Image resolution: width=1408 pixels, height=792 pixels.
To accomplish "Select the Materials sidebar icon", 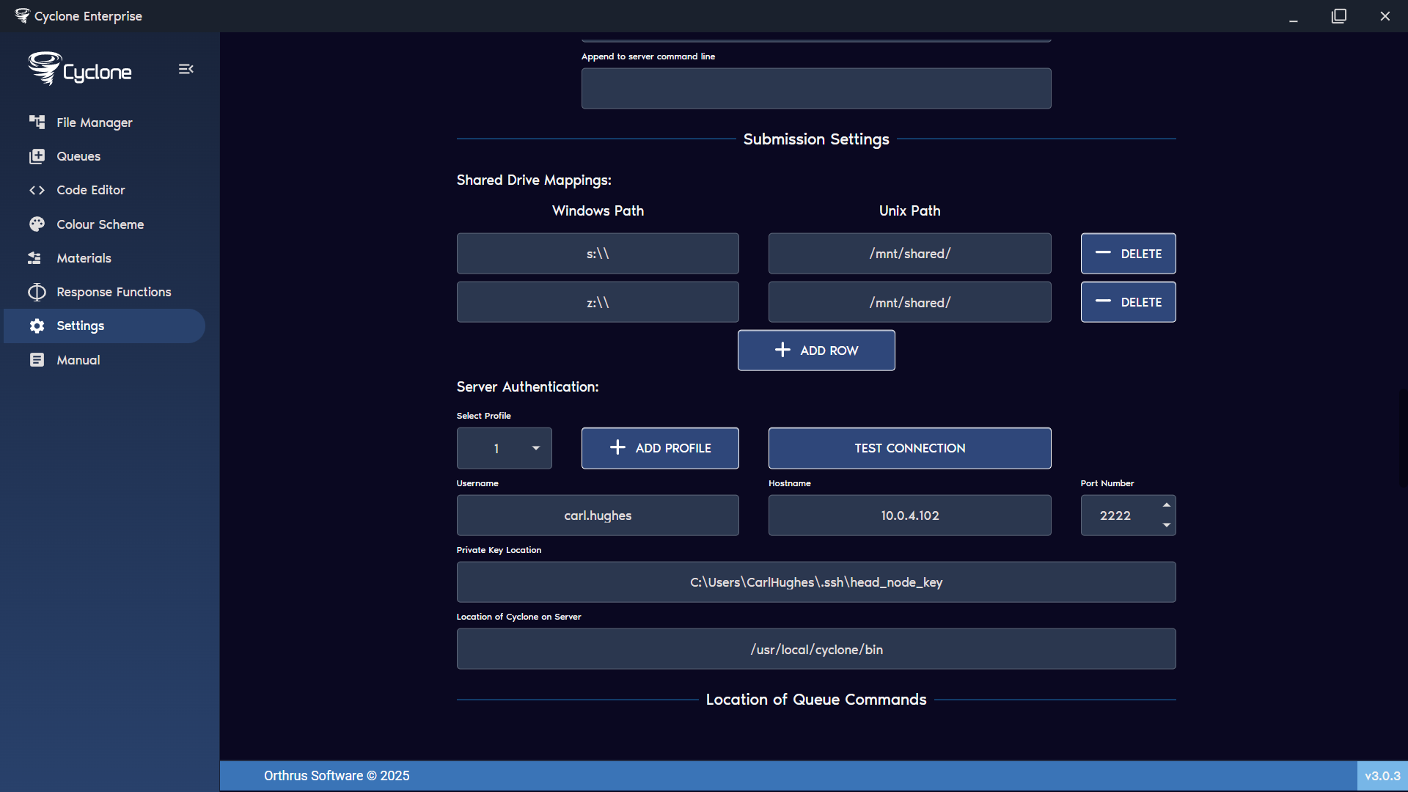I will tap(84, 258).
